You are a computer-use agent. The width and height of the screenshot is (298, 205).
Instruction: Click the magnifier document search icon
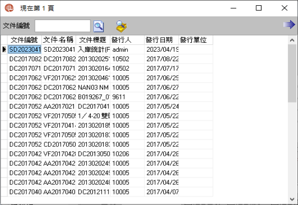click(99, 26)
